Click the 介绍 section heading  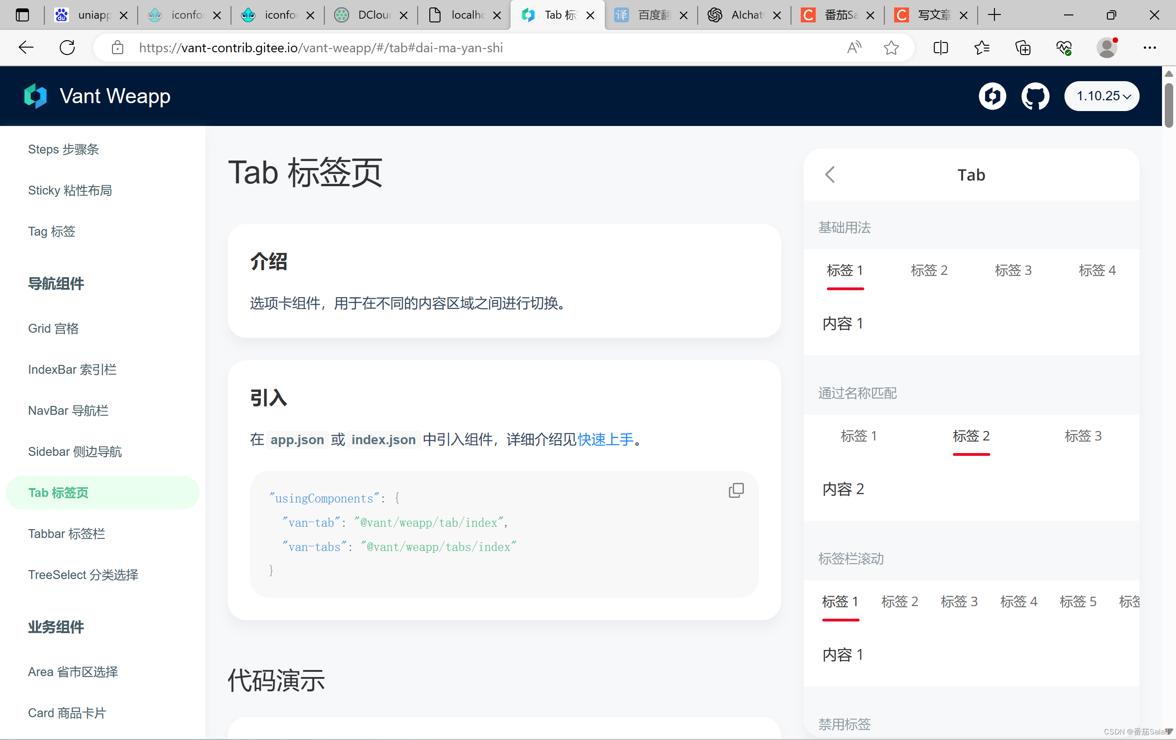(268, 261)
